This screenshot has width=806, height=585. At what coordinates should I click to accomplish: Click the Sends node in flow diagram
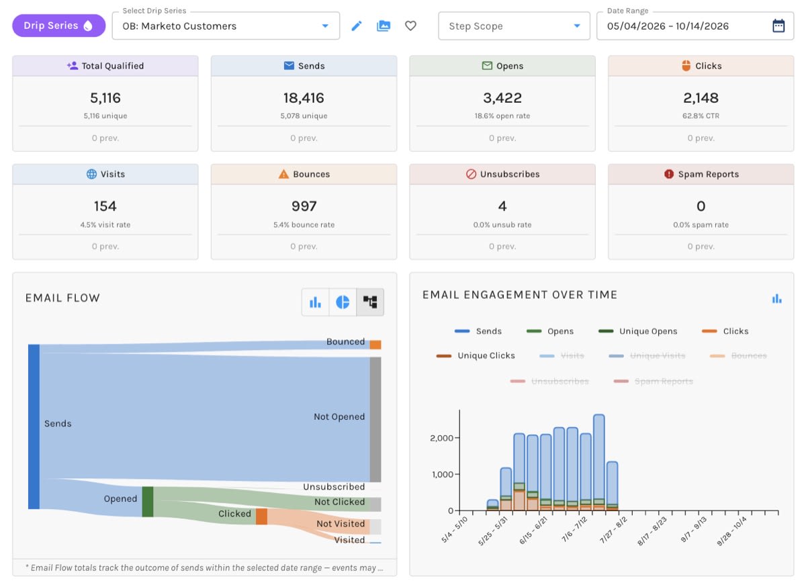(x=34, y=426)
